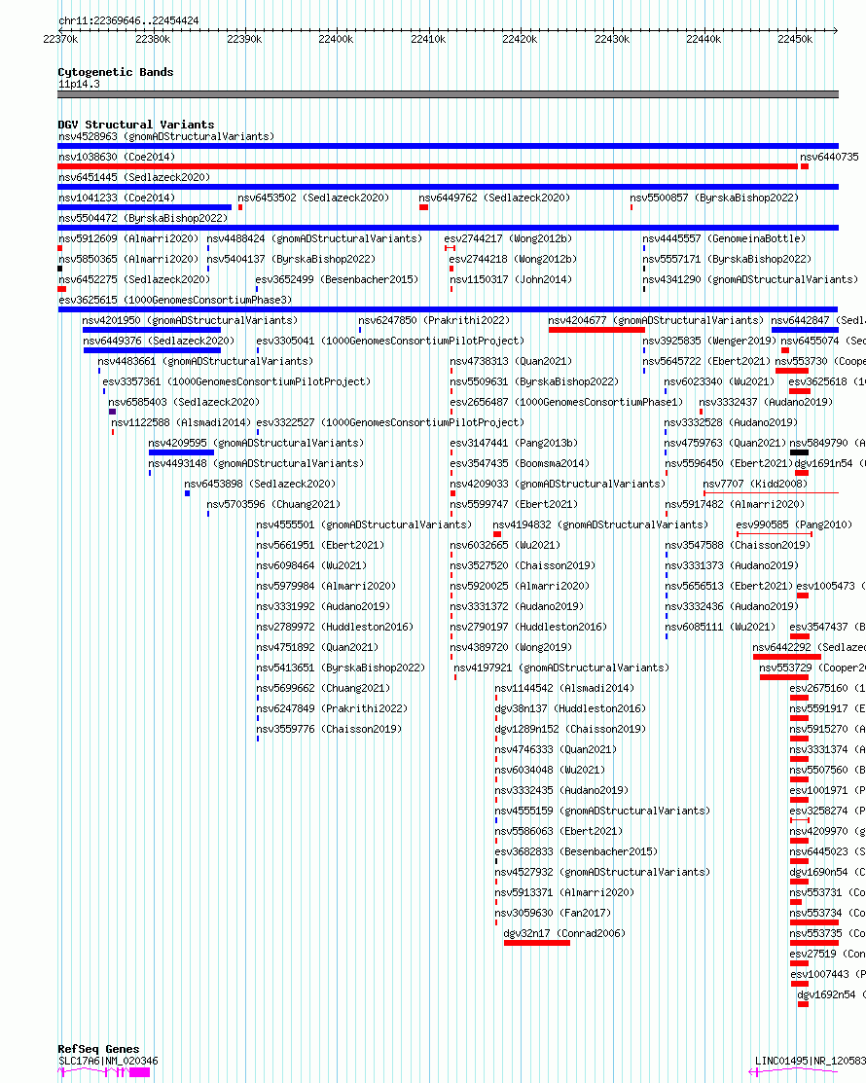Open the nsv5504472 (ByrskaBishop2022) label
This screenshot has width=866, height=1083.
click(x=143, y=218)
